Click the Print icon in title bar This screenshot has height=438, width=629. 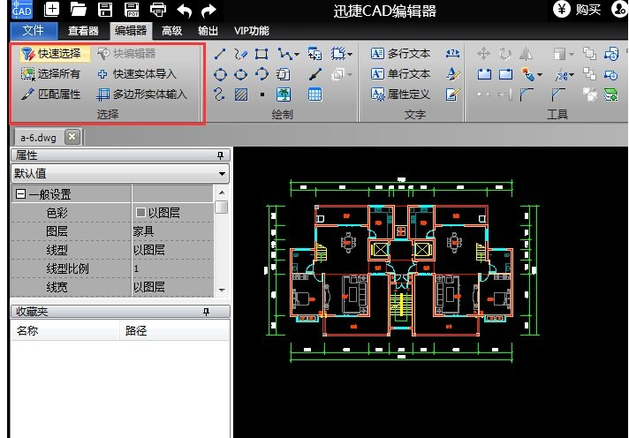pyautogui.click(x=157, y=11)
